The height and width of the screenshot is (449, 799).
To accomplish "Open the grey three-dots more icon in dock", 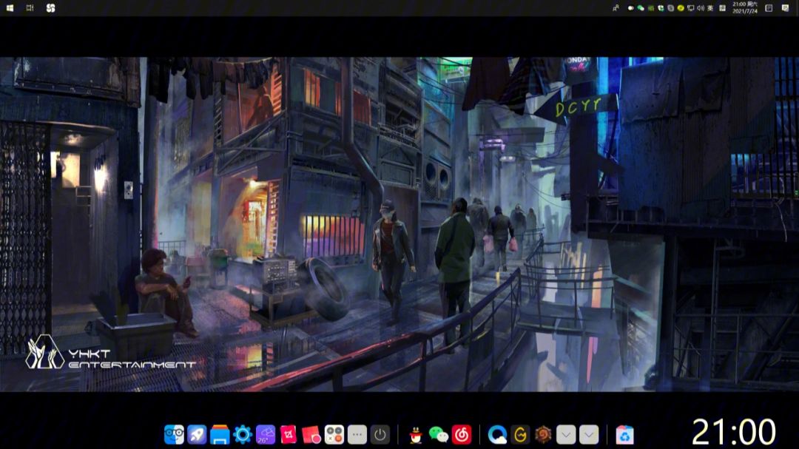I will pyautogui.click(x=357, y=435).
